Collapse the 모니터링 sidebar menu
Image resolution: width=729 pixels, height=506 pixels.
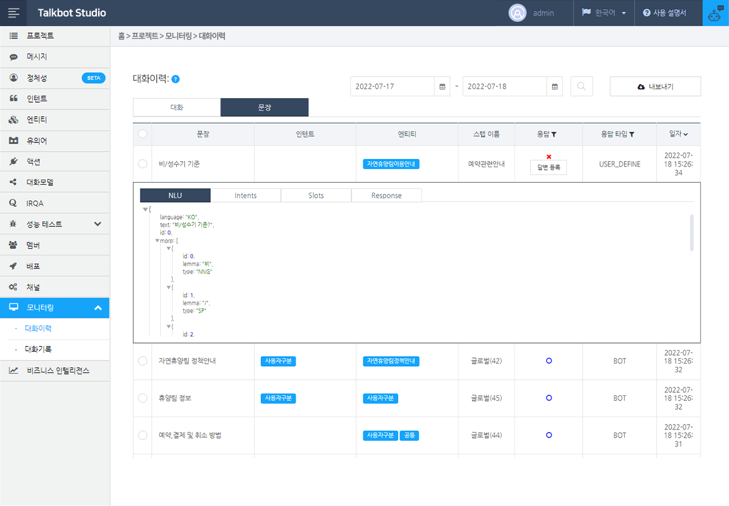pyautogui.click(x=97, y=308)
